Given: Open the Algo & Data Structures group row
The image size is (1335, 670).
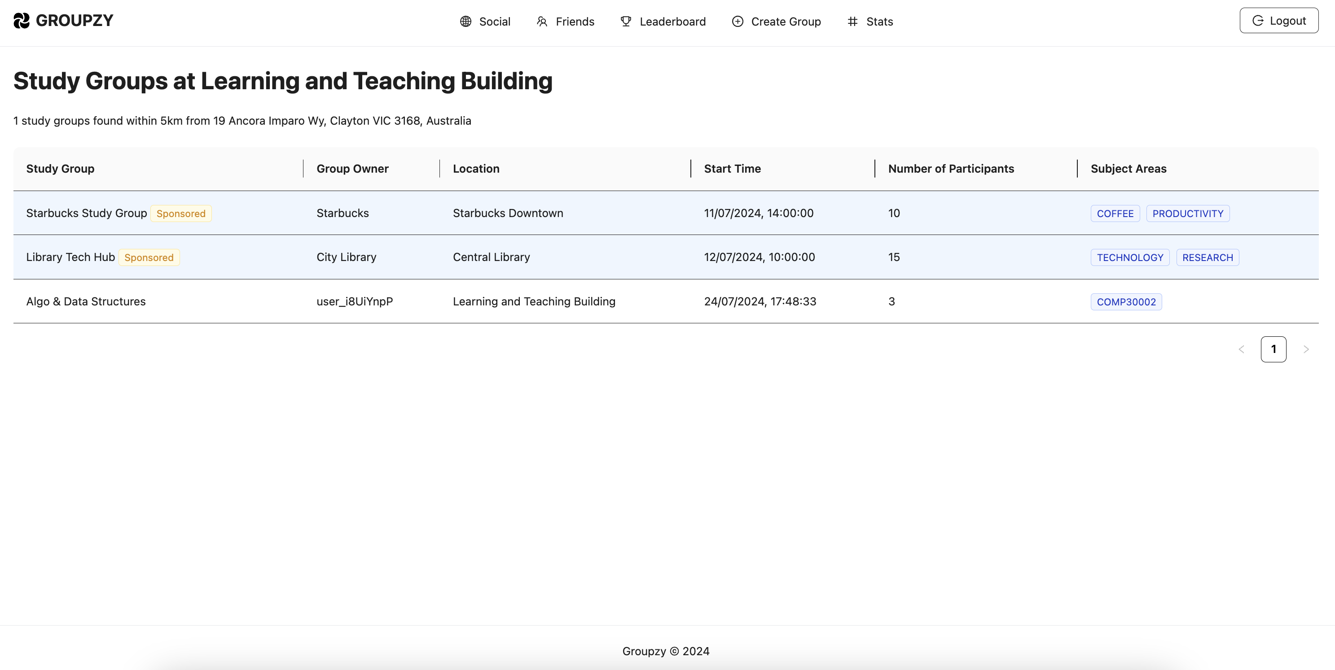Looking at the screenshot, I should pos(86,301).
